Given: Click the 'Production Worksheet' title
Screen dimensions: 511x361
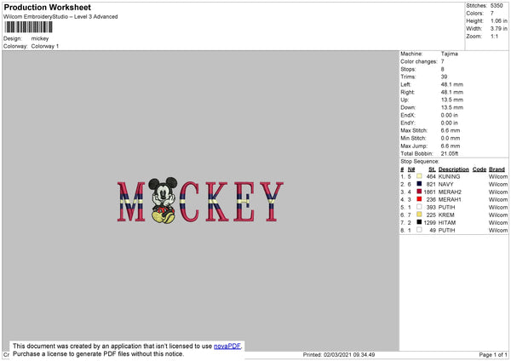Looking at the screenshot, I should 48,7.
